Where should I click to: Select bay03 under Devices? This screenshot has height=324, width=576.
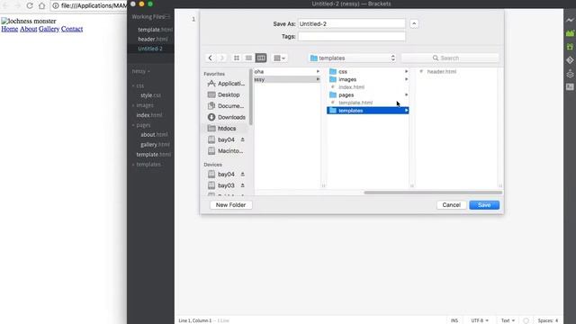[222, 185]
